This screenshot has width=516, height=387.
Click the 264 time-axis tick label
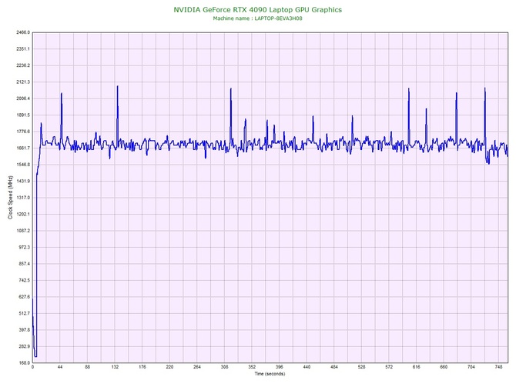tap(197, 367)
